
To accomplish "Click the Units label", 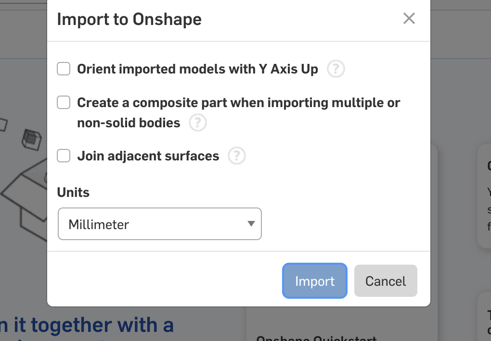I will coord(73,192).
